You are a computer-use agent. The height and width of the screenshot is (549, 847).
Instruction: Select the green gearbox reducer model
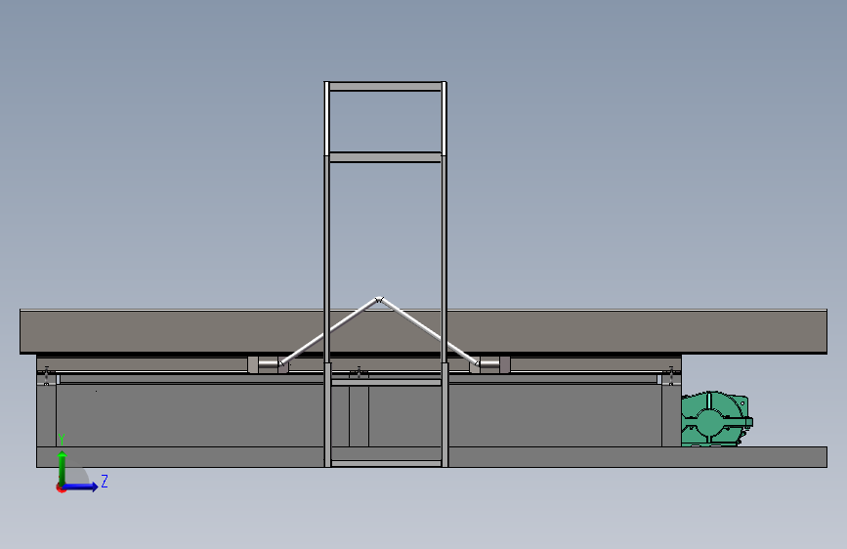pyautogui.click(x=716, y=419)
